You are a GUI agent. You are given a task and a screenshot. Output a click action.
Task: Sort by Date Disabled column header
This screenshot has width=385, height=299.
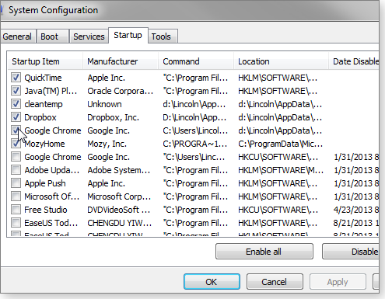click(354, 61)
